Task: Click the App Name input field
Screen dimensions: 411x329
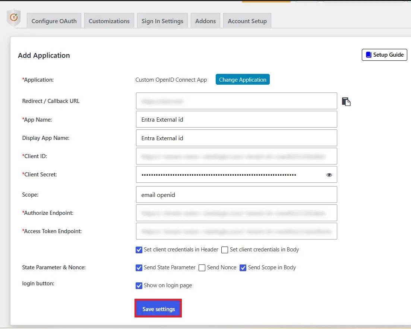Action: click(x=237, y=119)
